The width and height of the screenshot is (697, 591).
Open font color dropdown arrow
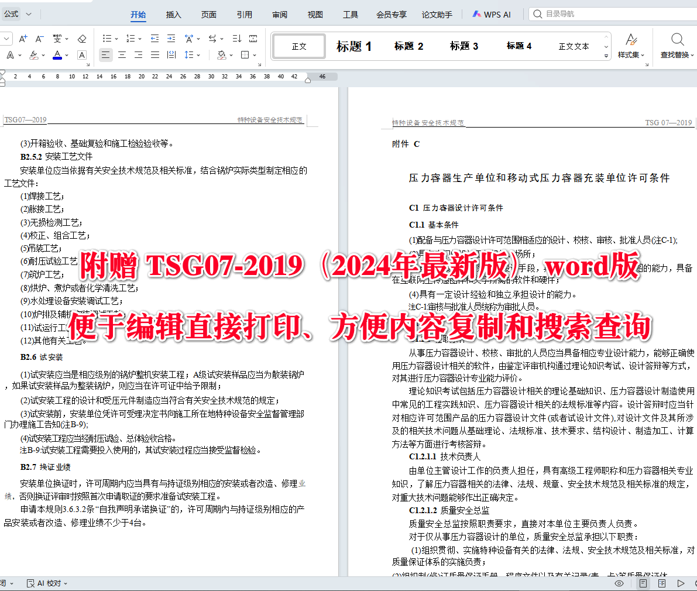(x=67, y=56)
